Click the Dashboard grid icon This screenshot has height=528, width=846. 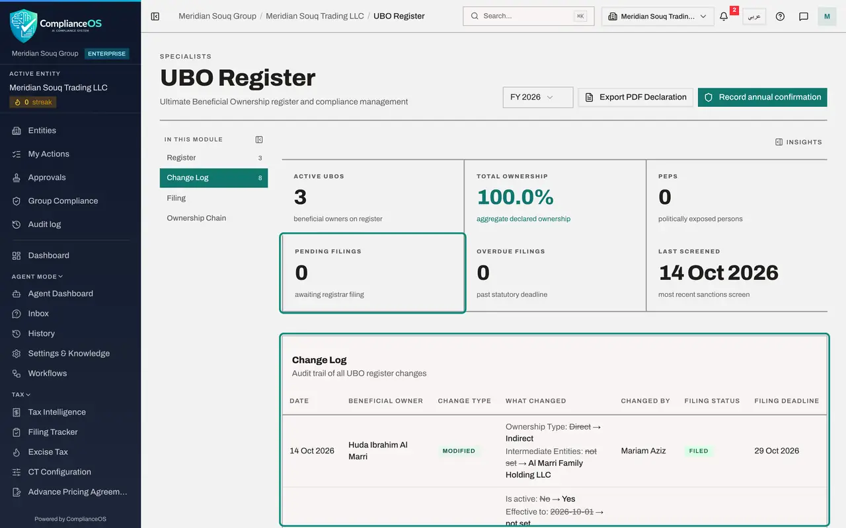[x=17, y=255]
